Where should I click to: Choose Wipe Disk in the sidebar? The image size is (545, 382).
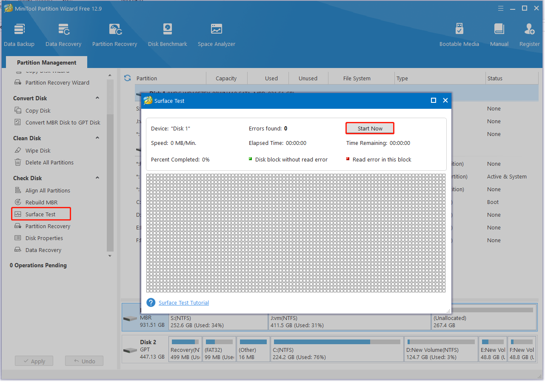tap(38, 150)
